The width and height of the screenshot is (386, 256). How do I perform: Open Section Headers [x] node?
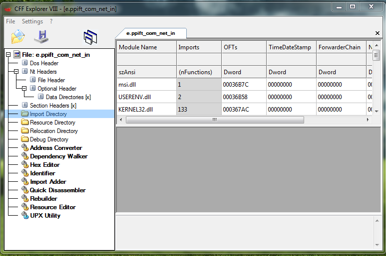tap(53, 105)
